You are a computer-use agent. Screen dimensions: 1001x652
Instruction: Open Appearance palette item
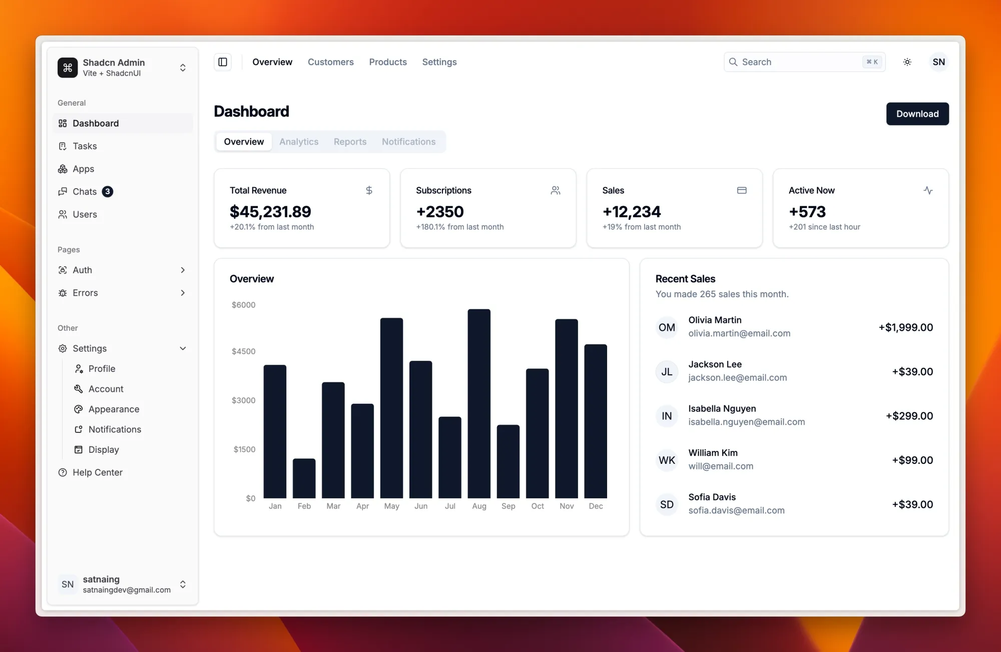(x=114, y=409)
